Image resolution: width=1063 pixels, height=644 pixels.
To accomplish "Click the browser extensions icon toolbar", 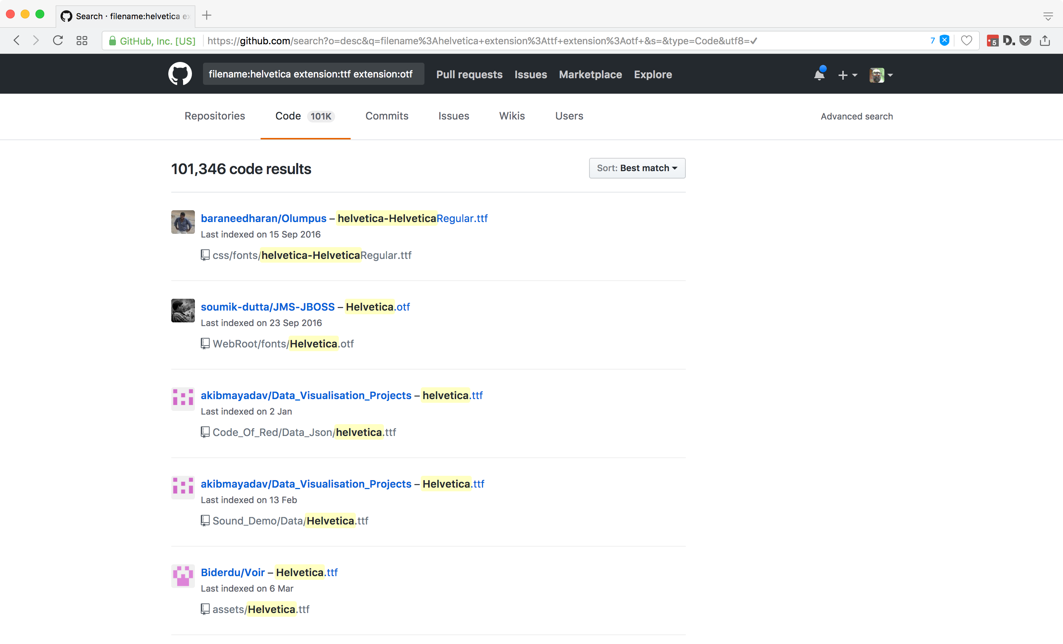I will [82, 41].
